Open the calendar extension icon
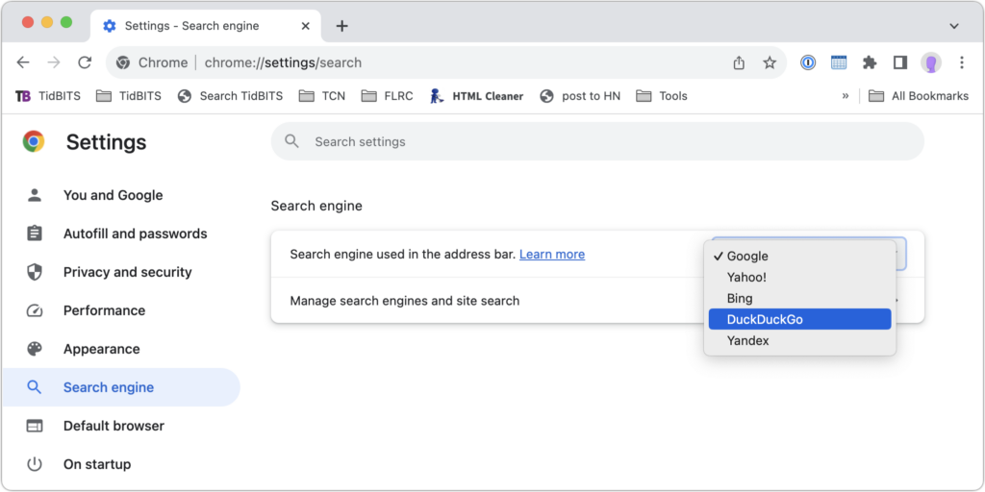Screen dimensions: 985x492 pyautogui.click(x=839, y=62)
